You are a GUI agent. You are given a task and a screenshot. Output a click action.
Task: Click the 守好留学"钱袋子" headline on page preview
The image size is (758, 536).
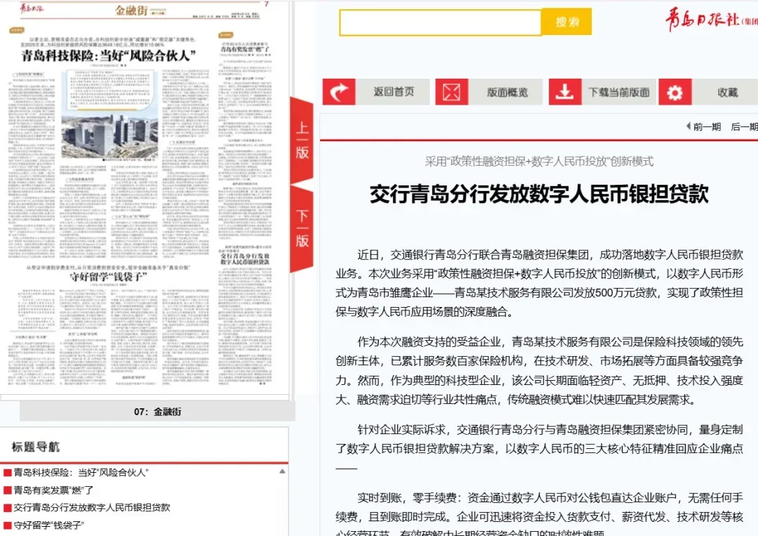click(108, 277)
